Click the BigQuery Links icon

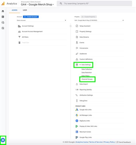(x=77, y=121)
